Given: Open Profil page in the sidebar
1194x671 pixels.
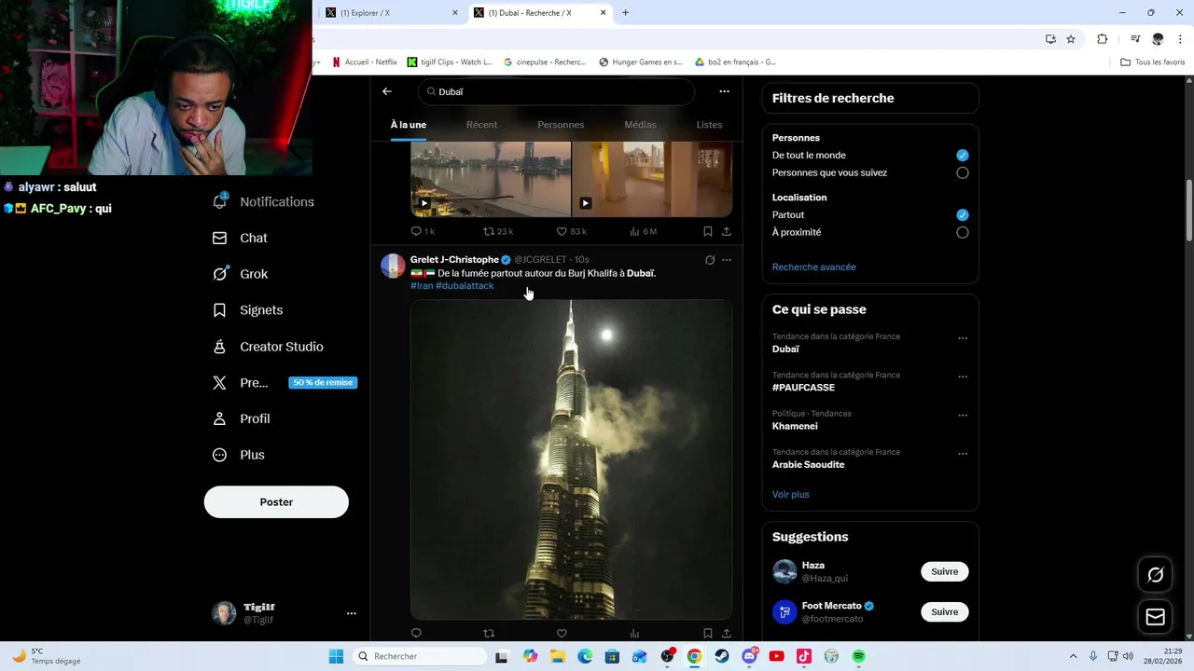Looking at the screenshot, I should [x=241, y=418].
